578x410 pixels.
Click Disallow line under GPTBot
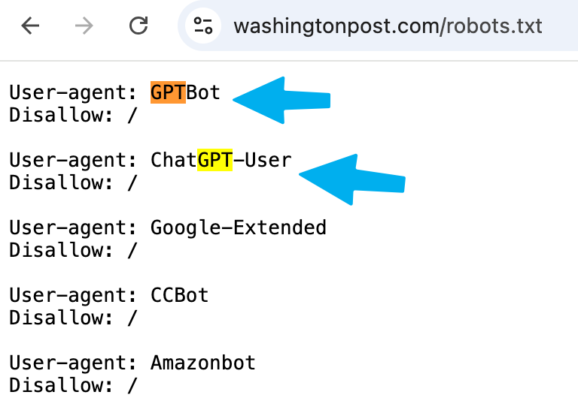[73, 115]
